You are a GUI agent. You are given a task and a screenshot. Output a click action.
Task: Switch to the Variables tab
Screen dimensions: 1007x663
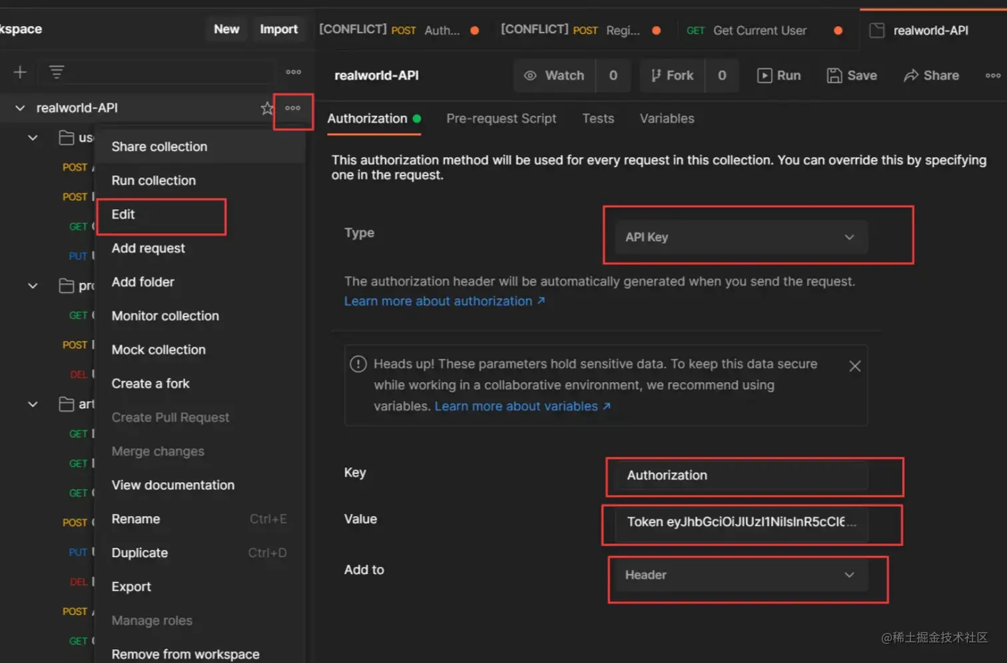tap(667, 118)
